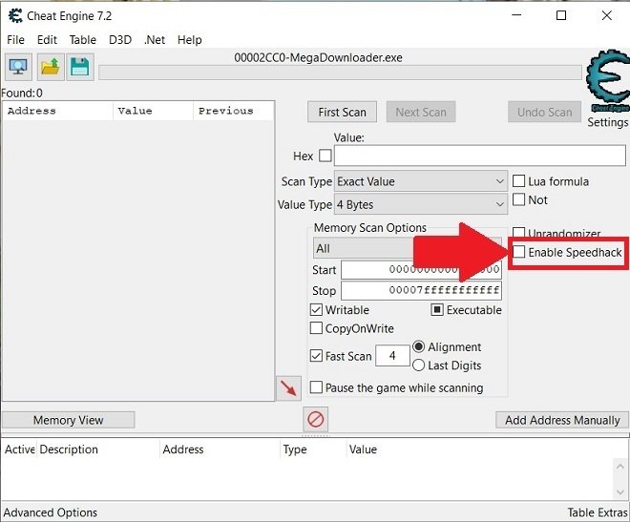This screenshot has height=522, width=630.
Task: Enable CopyOnWrite
Action: (x=316, y=328)
